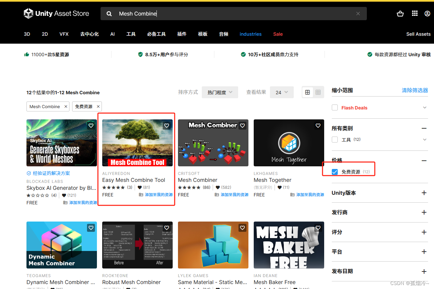Clear the search box with the X icon
Screen dimensions: 434x289
pos(358,14)
